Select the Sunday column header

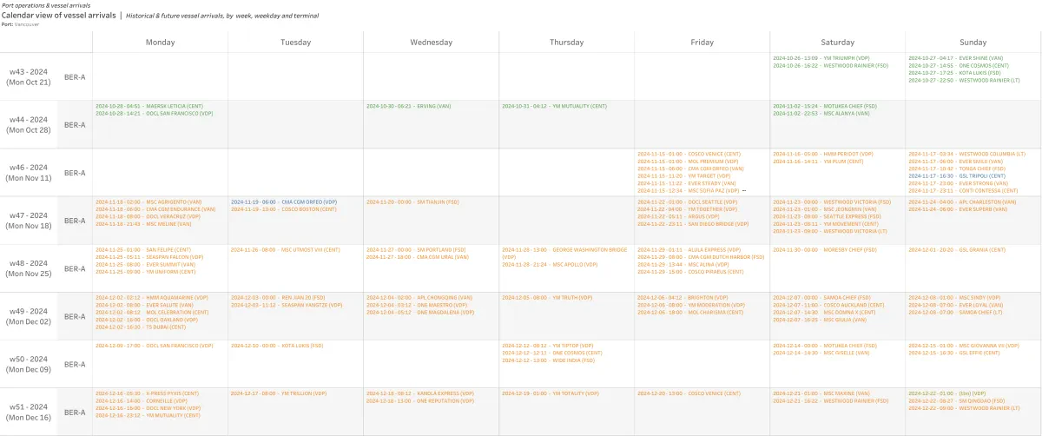[973, 42]
